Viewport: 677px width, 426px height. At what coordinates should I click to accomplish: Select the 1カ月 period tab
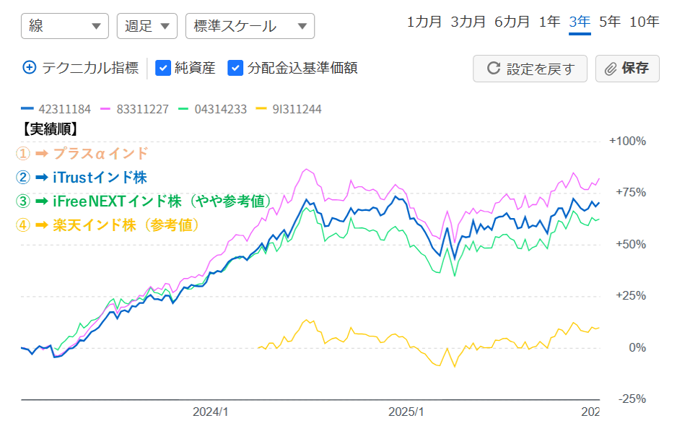pyautogui.click(x=424, y=22)
